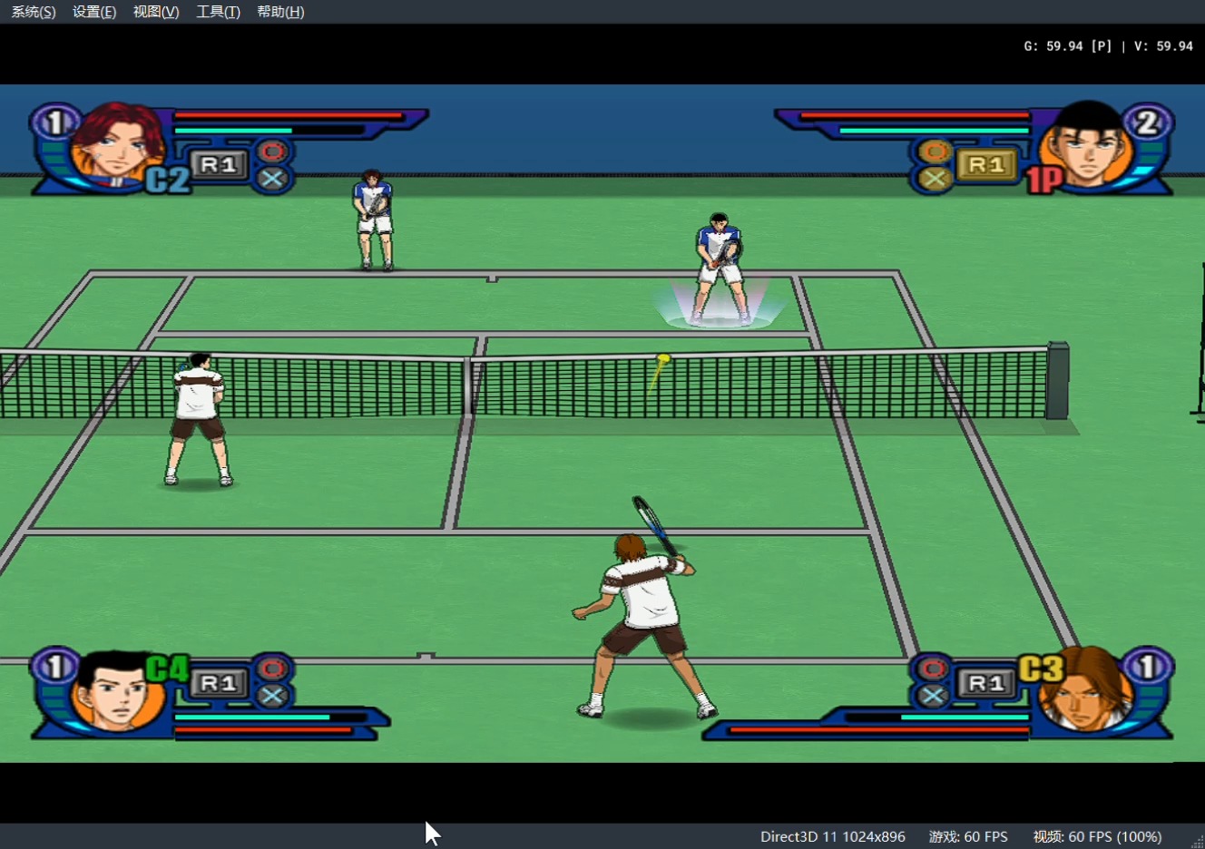Click the V: 59.94 overlay text
This screenshot has height=849, width=1205.
pyautogui.click(x=1163, y=46)
